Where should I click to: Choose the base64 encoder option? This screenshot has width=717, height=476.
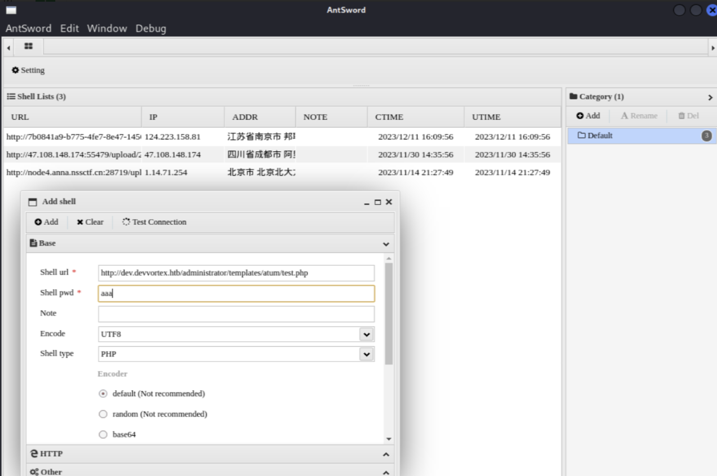click(x=103, y=435)
